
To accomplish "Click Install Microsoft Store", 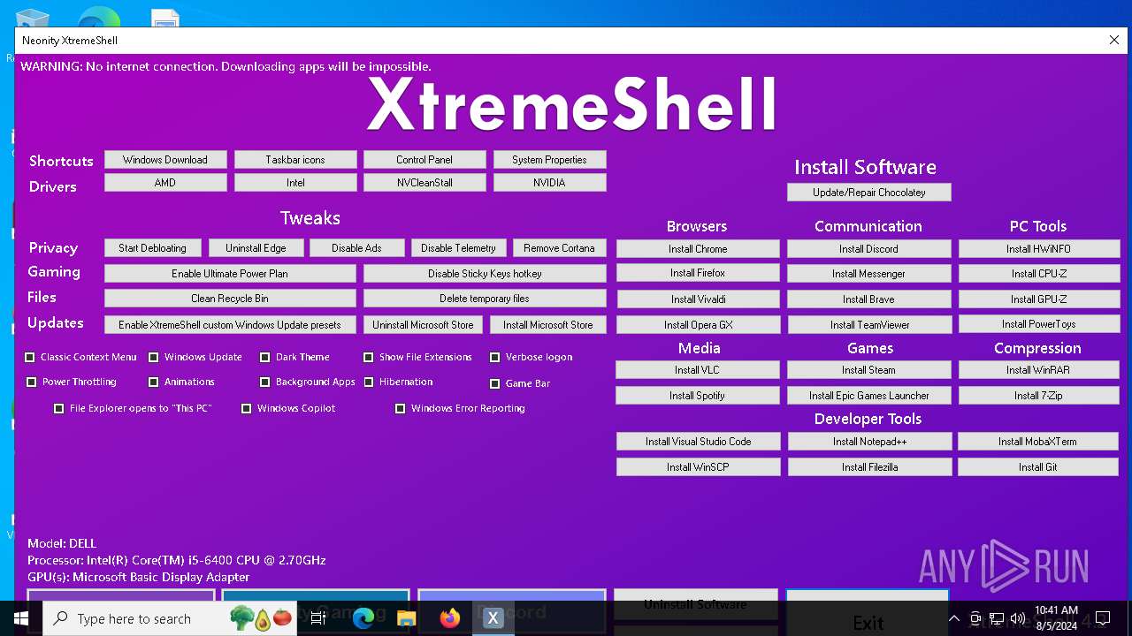I will tap(548, 325).
